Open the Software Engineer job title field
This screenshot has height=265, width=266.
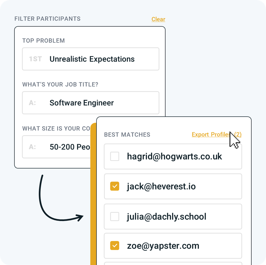tap(91, 103)
